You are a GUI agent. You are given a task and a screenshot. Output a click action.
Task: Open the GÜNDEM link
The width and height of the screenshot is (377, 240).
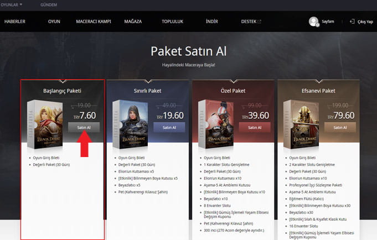coord(49,4)
